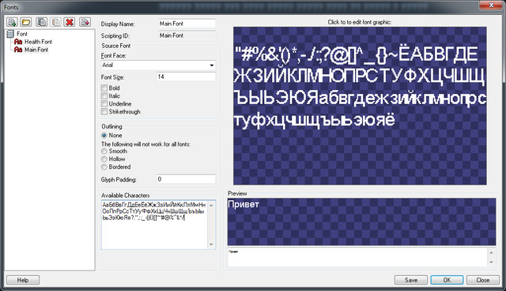Select the Smooth outlining radio button
Screen dimensions: 506x291
(104, 151)
